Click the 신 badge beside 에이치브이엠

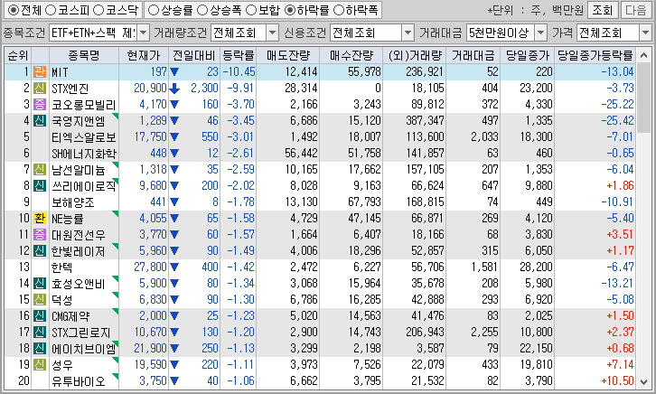[x=40, y=349]
